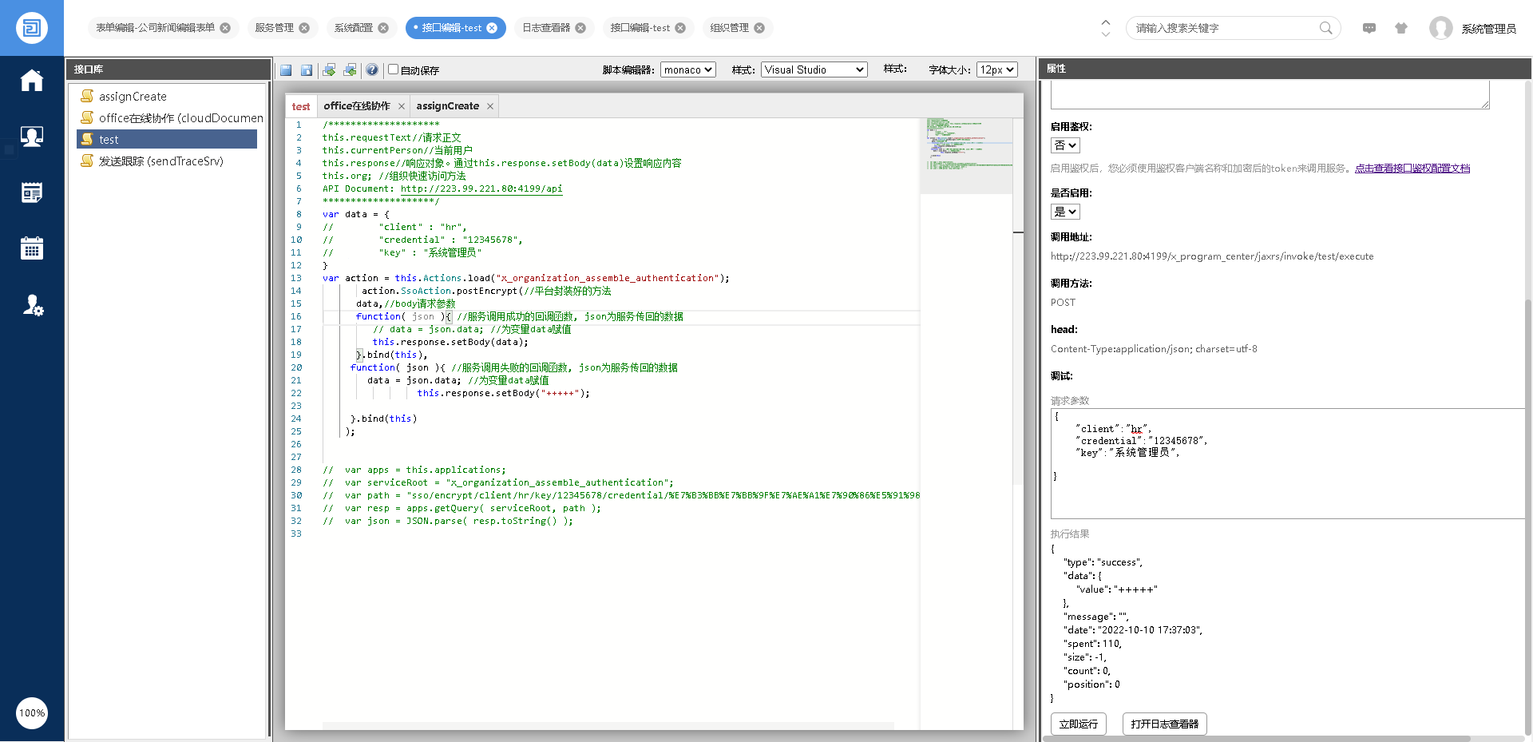
Task: Enable the 自动保存 checkbox
Action: [392, 70]
